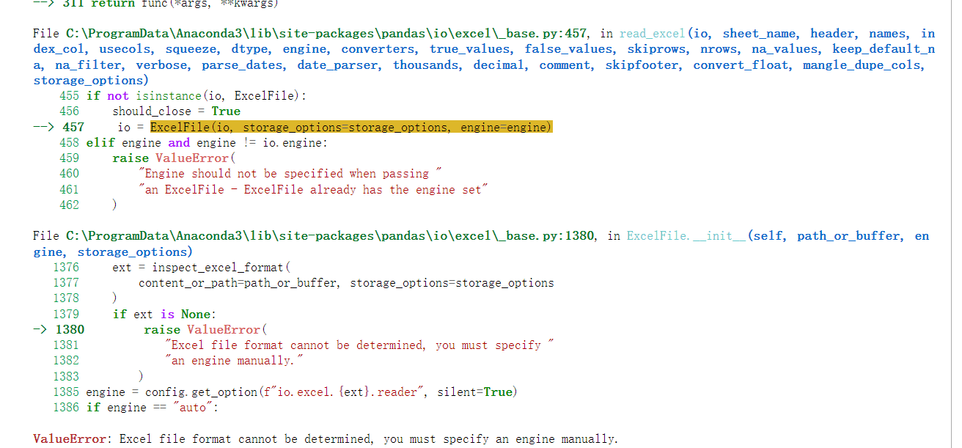Click the 'elif engine and engine' line 458
Screen dimensions: 962x448
tap(207, 142)
